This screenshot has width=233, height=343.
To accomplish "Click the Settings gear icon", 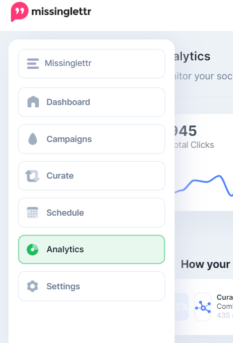I will pyautogui.click(x=33, y=286).
